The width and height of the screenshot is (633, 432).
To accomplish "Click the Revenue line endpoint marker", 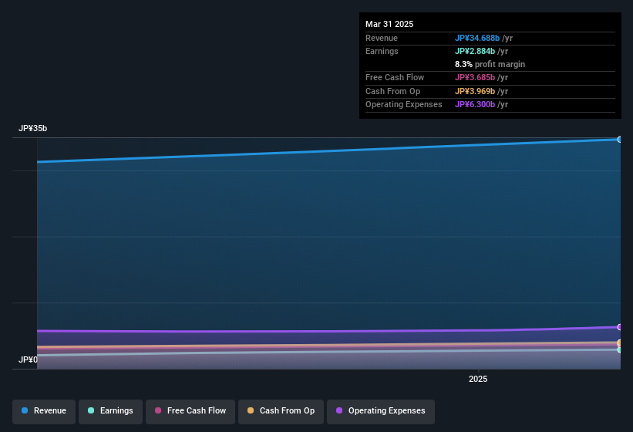I will 619,140.
